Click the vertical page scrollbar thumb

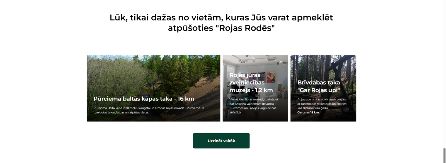pos(444,155)
